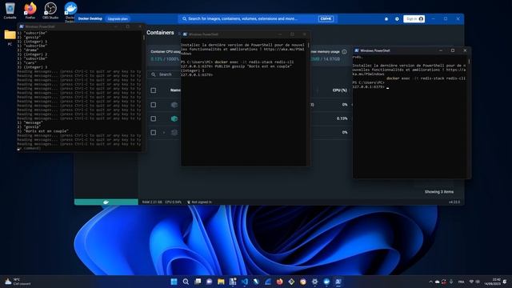Sort by the CPU (%) column header
Screen dimensions: 512x288
[x=339, y=90]
